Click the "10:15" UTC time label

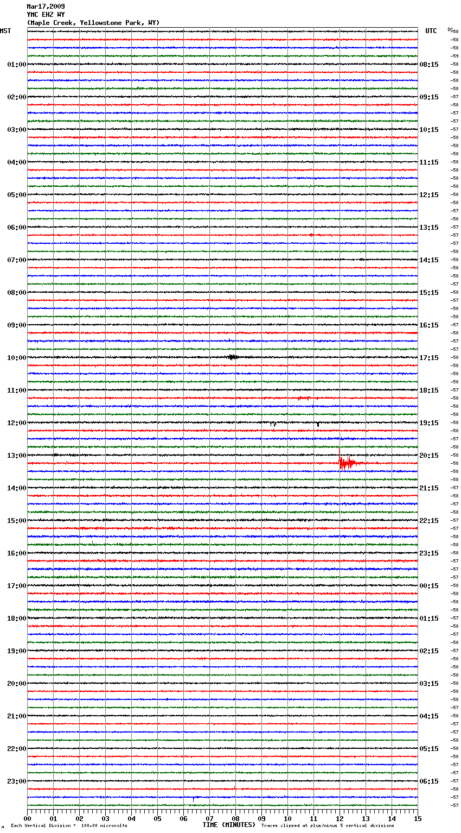click(x=429, y=130)
